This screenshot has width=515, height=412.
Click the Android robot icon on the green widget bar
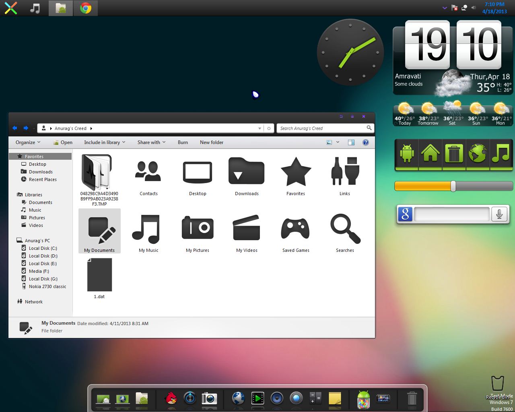406,153
